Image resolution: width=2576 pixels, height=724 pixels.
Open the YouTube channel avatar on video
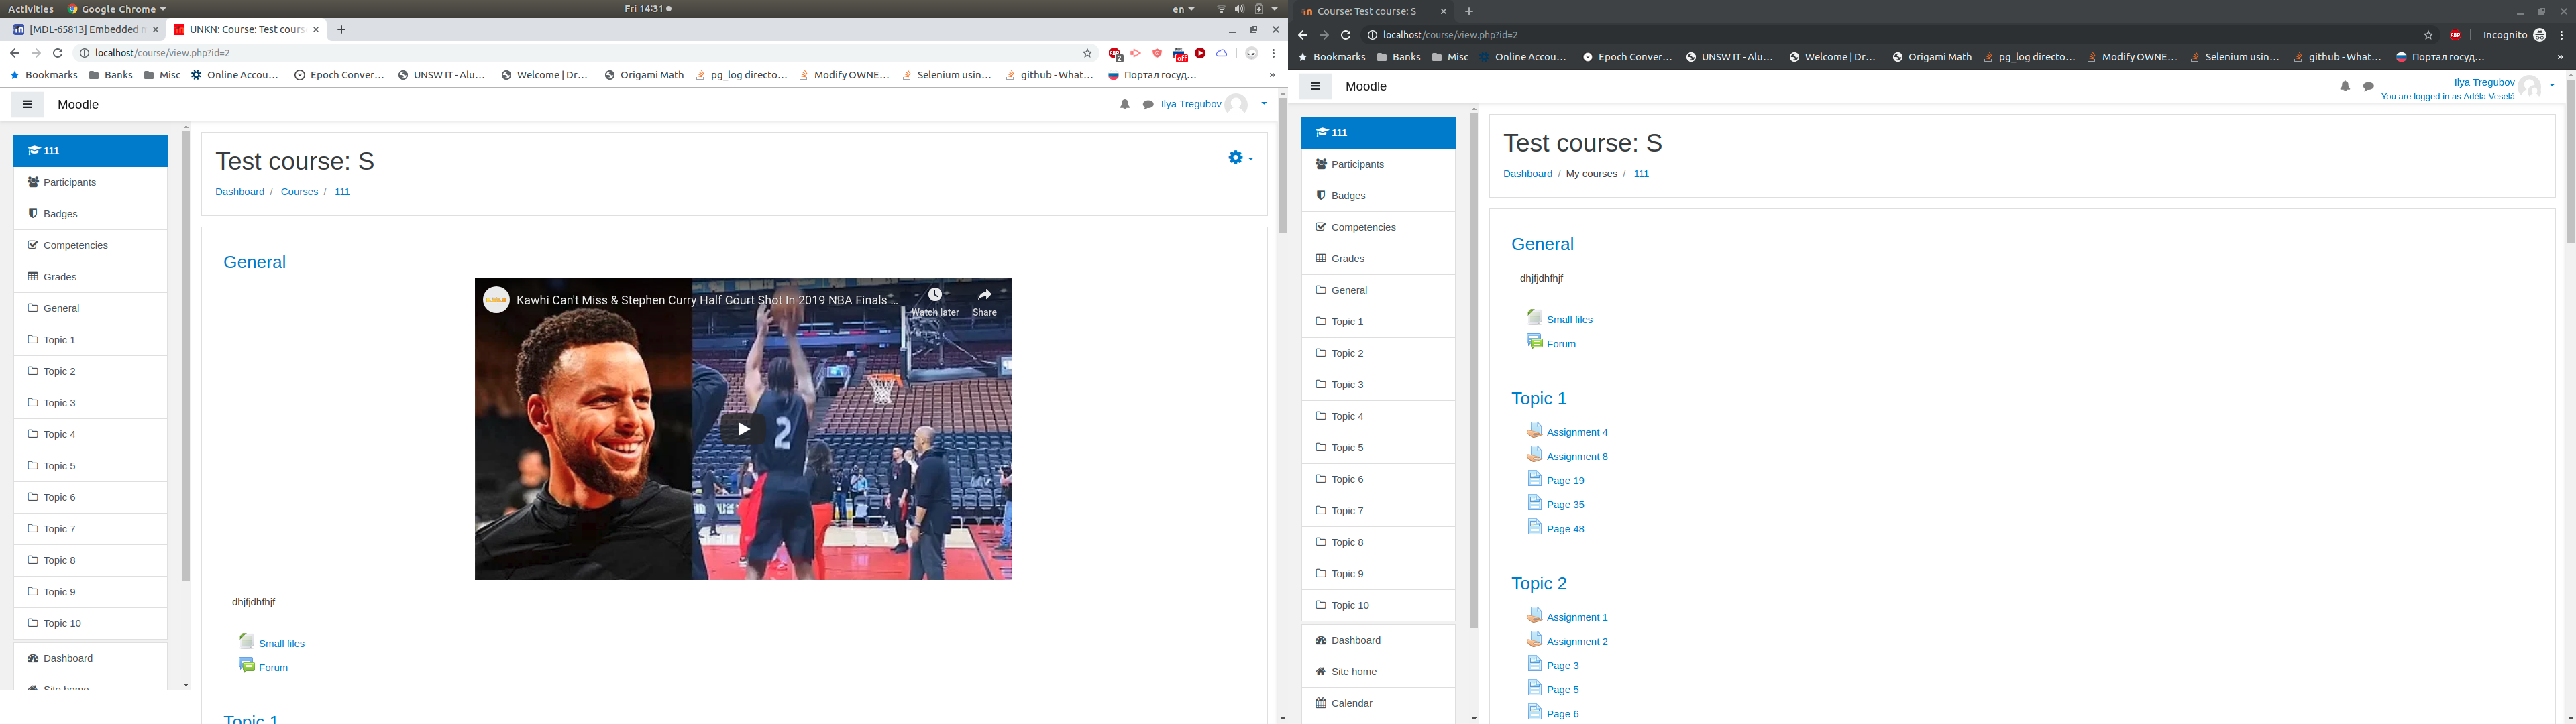tap(496, 300)
